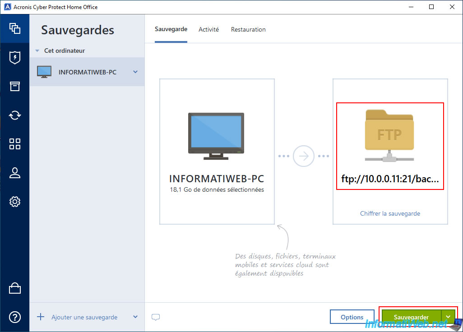Start backup with the Sauvegarder button
Image resolution: width=463 pixels, height=332 pixels.
pyautogui.click(x=411, y=317)
